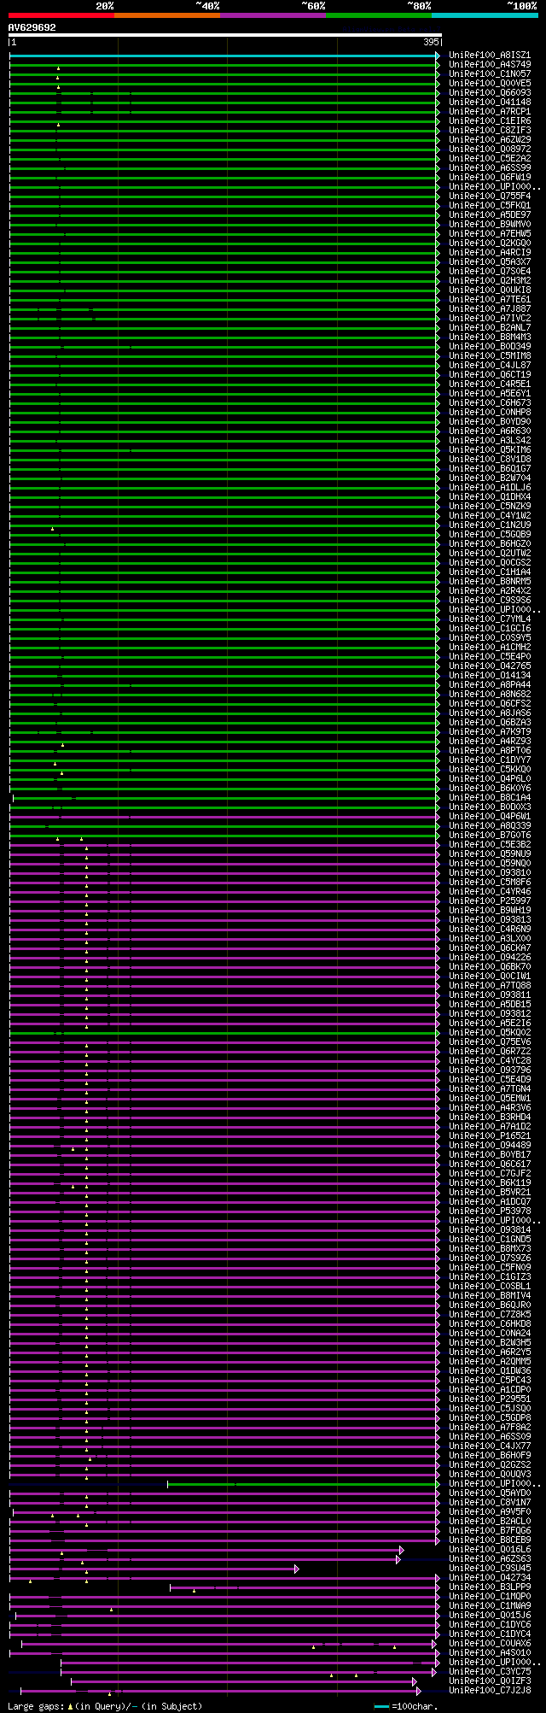Select the UniRef100_Q59NU9 label
Image resolution: width=546 pixels, height=1713 pixels.
click(x=490, y=854)
